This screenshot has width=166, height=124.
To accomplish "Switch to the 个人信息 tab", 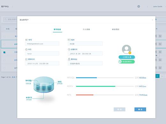I will click(x=86, y=29).
